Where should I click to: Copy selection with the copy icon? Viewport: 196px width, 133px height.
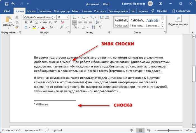[17, 22]
